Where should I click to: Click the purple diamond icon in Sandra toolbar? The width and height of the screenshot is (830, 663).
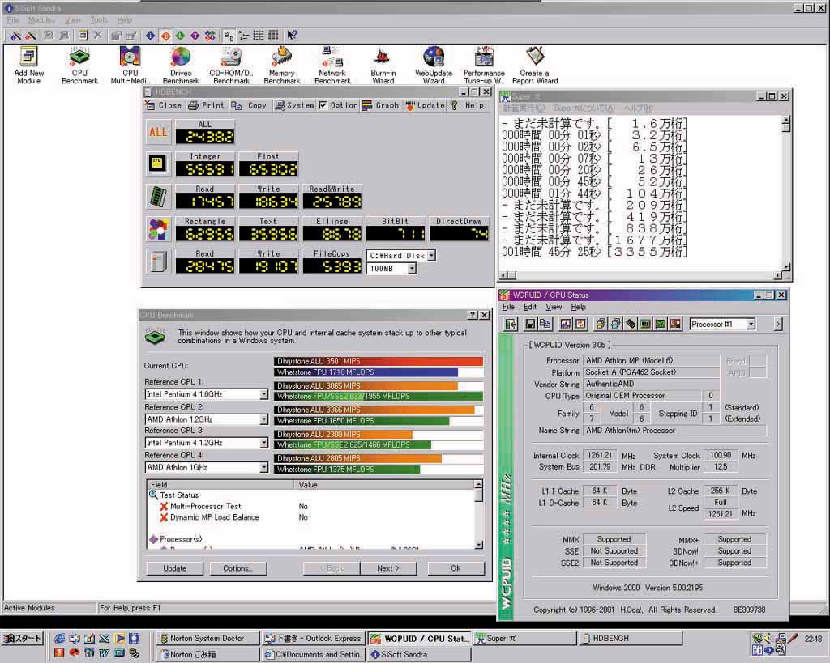(x=195, y=36)
